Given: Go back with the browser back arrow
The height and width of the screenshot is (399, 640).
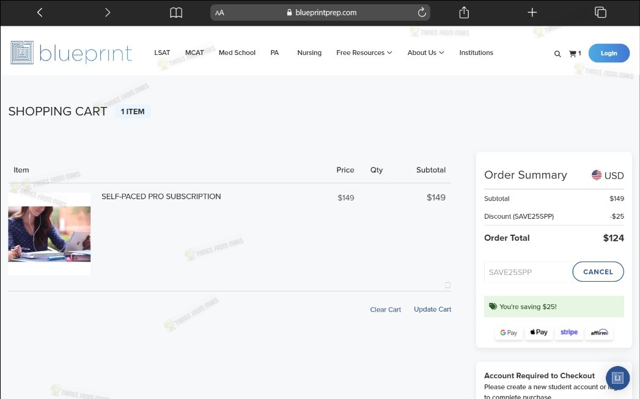Looking at the screenshot, I should (x=40, y=13).
